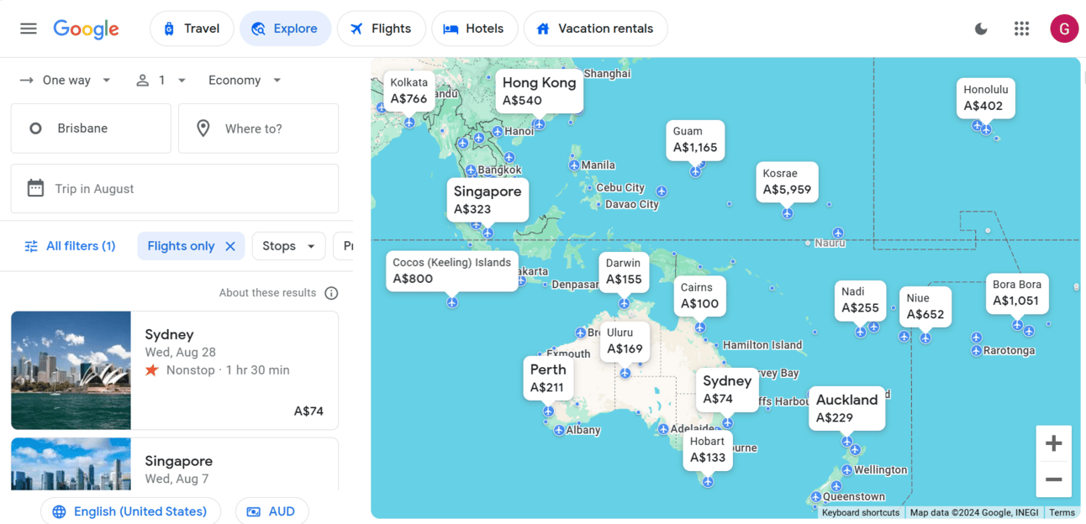
Task: Open the Google apps grid
Action: coord(1021,29)
